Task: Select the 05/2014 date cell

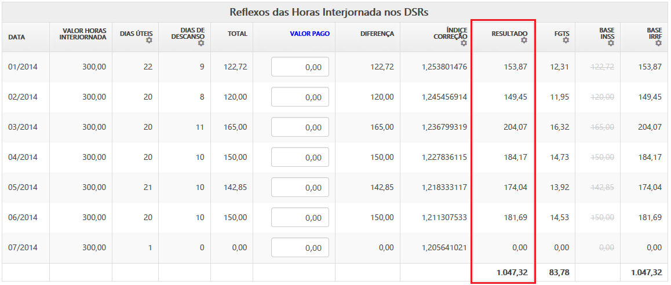Action: point(23,187)
